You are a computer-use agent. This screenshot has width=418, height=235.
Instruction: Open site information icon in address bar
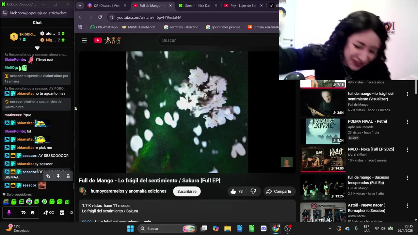click(x=112, y=17)
